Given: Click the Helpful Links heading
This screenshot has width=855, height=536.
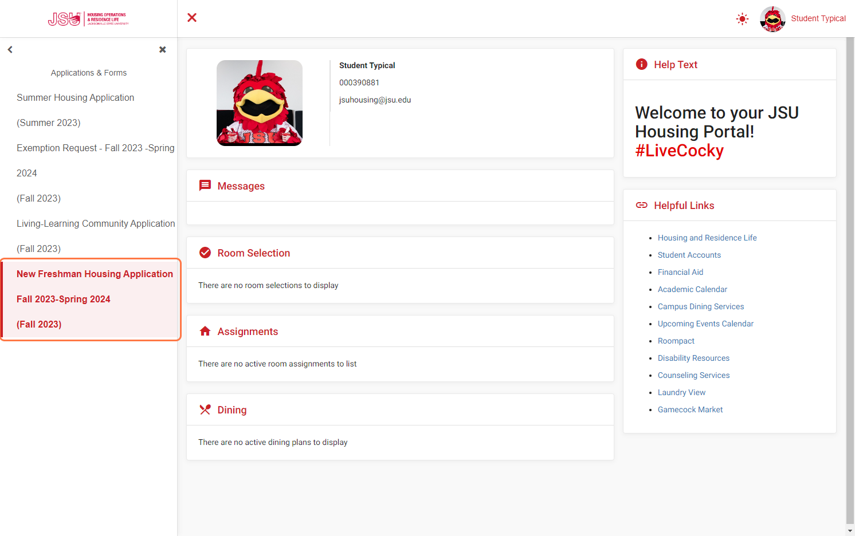Looking at the screenshot, I should pos(684,206).
